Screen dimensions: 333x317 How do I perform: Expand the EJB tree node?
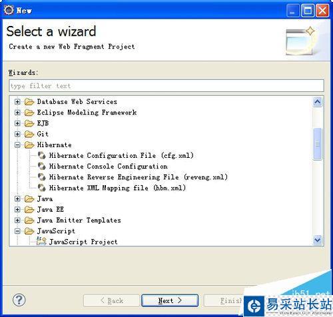click(x=17, y=123)
